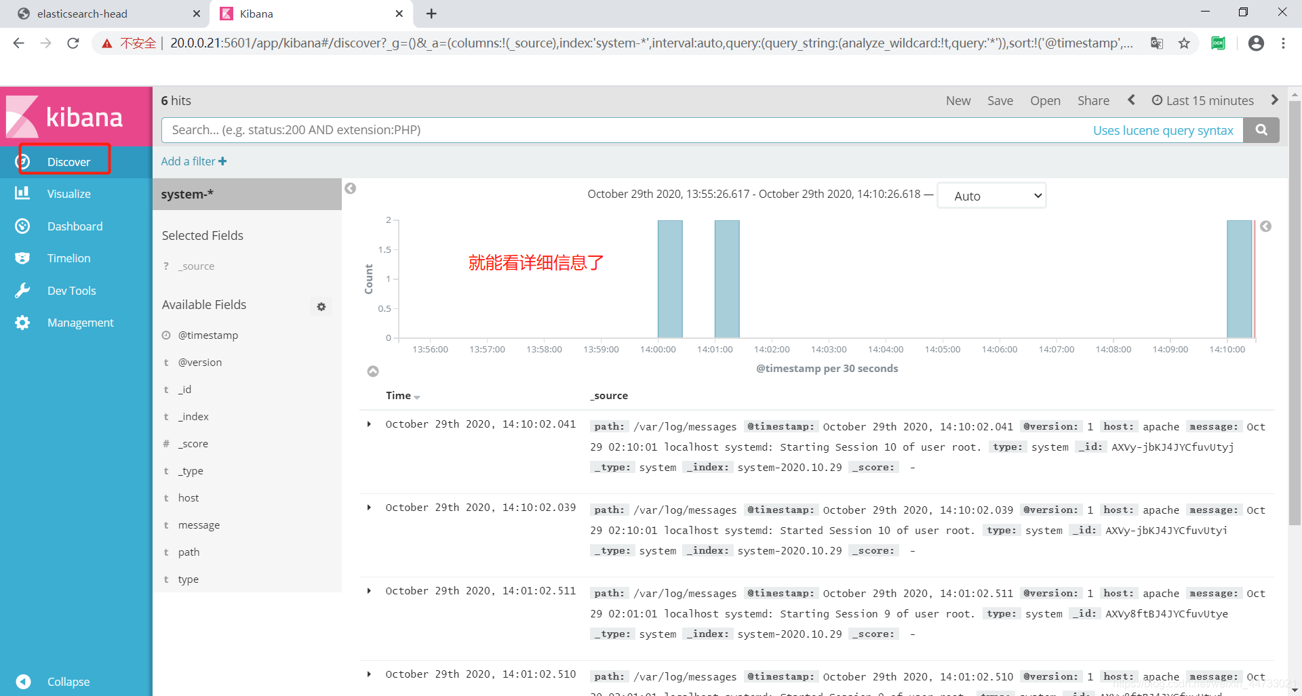Open the Available Fields settings gear
The height and width of the screenshot is (696, 1302).
(x=321, y=306)
